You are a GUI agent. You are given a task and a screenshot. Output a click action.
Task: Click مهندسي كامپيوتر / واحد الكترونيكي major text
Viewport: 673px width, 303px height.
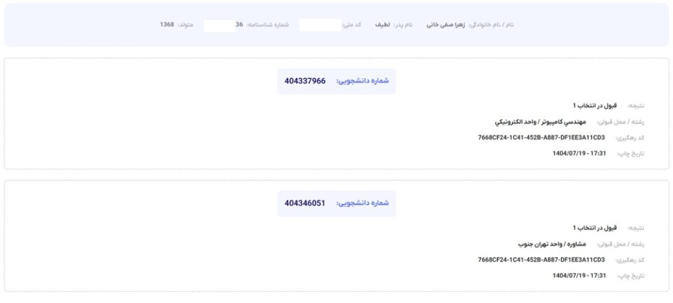point(542,121)
